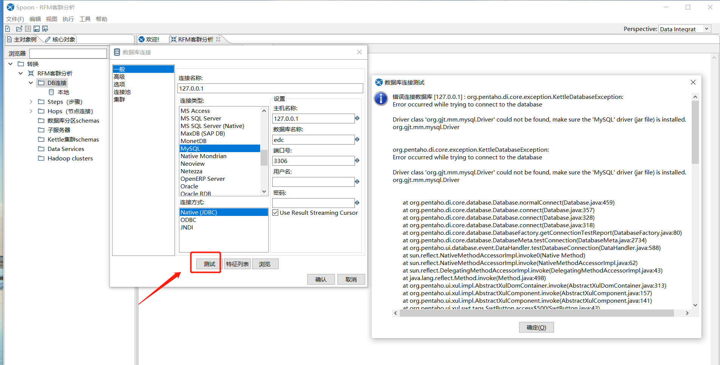Click the 用户名 input field
This screenshot has height=365, width=720.
[313, 182]
